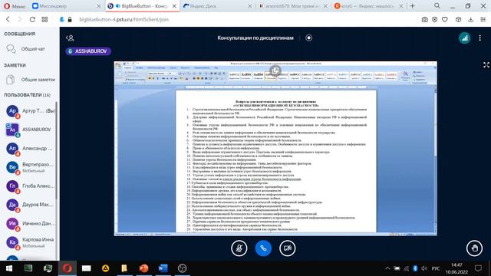Select user Иванченко Дан... in list
491x276 pixels.
tap(30, 223)
